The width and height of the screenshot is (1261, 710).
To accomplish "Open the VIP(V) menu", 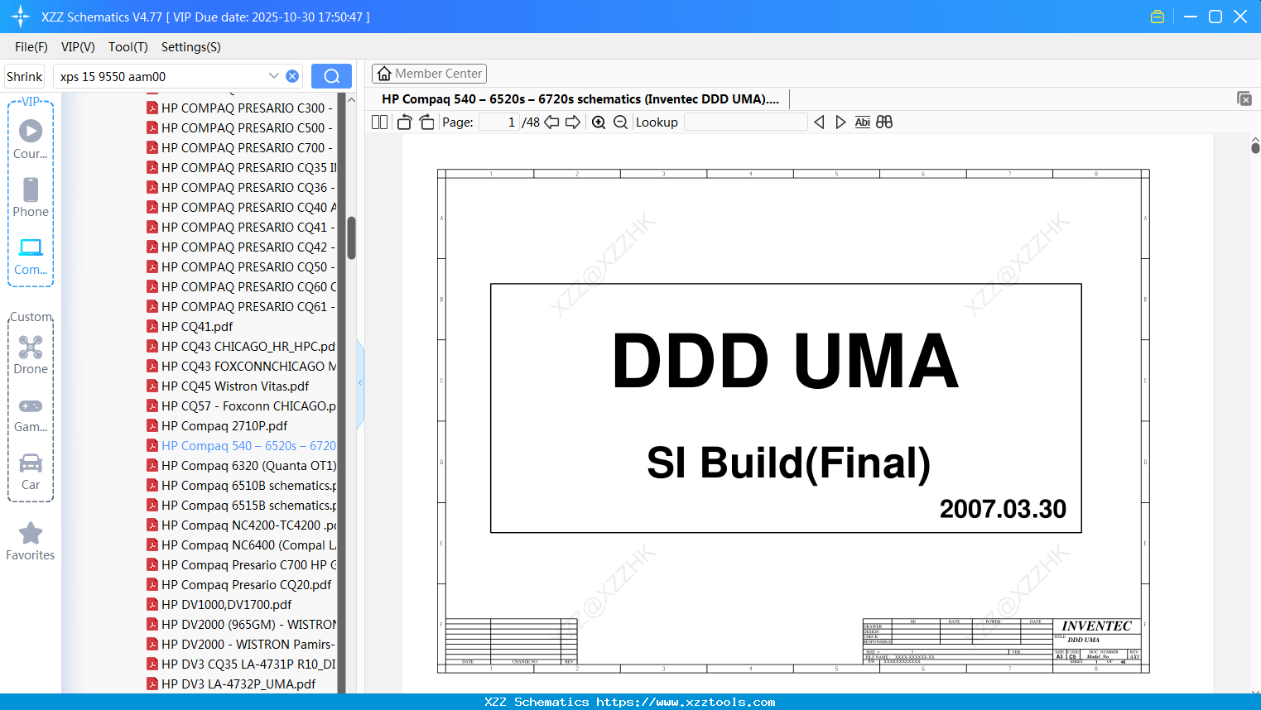I will (x=78, y=47).
